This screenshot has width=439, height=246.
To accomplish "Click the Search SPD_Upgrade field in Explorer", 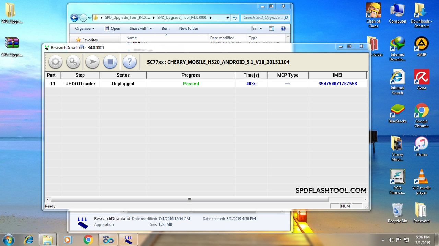I will (x=265, y=18).
